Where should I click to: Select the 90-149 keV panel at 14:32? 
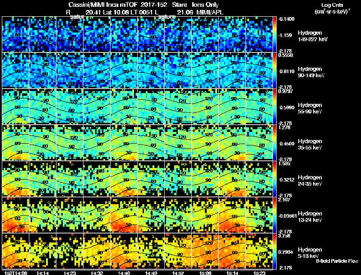pos(97,70)
